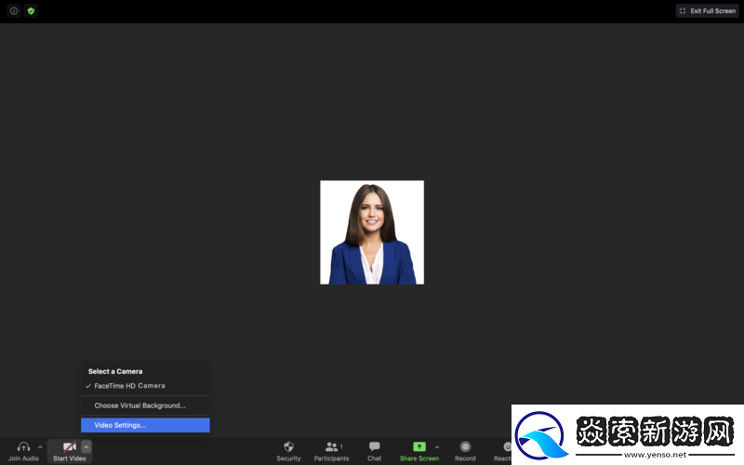
Task: Click the Join Audio headphone icon
Action: pyautogui.click(x=23, y=447)
